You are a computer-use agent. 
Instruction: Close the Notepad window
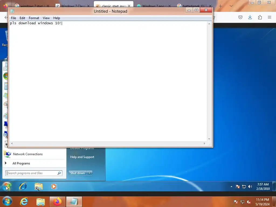click(206, 10)
